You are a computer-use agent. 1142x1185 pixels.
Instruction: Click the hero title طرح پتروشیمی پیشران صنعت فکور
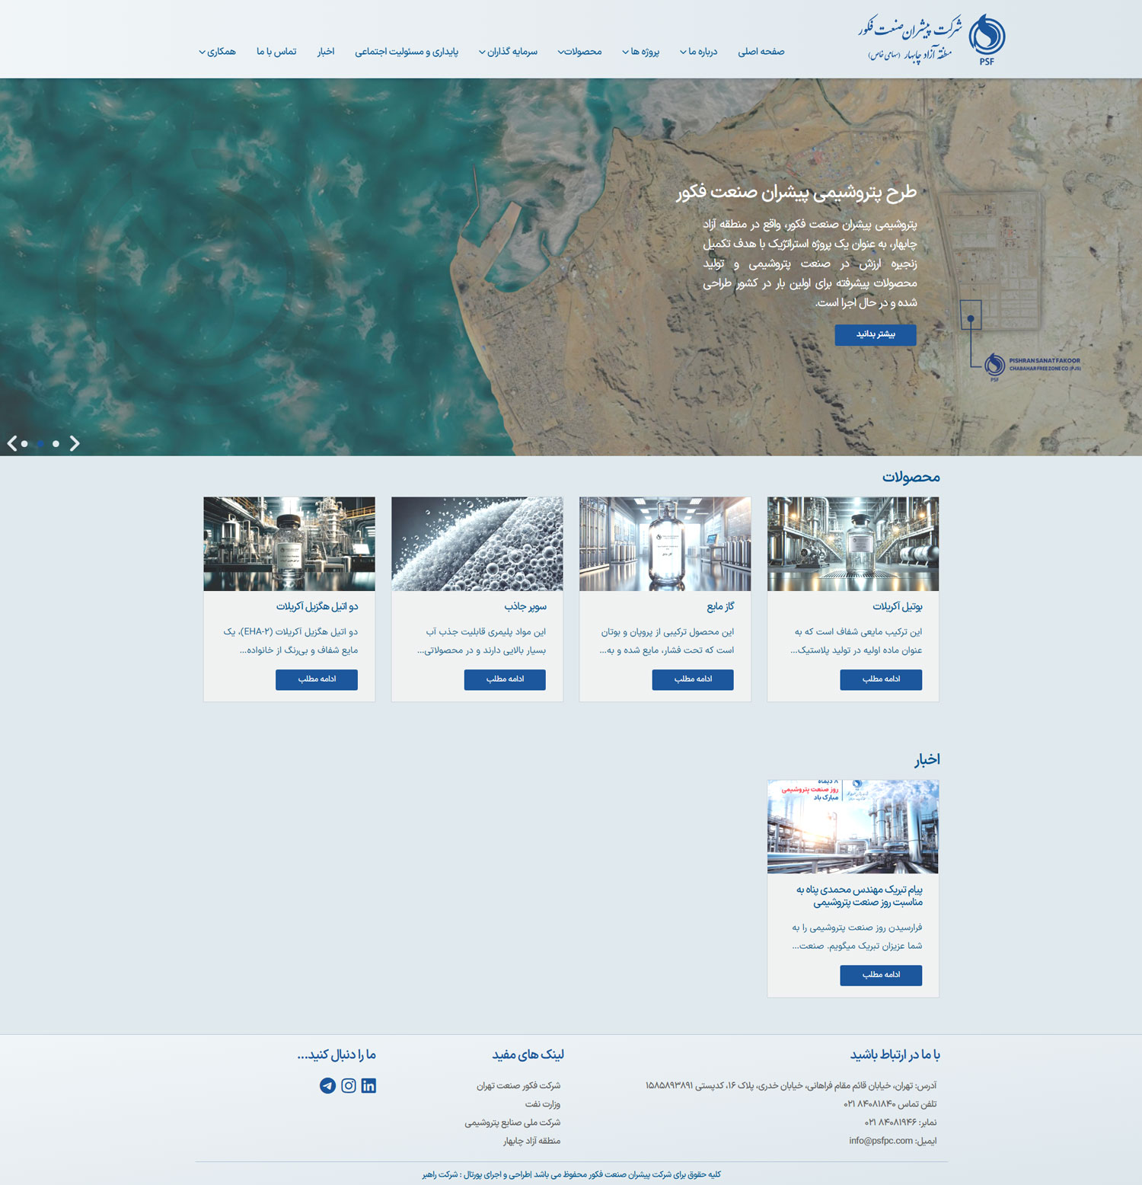tap(796, 192)
